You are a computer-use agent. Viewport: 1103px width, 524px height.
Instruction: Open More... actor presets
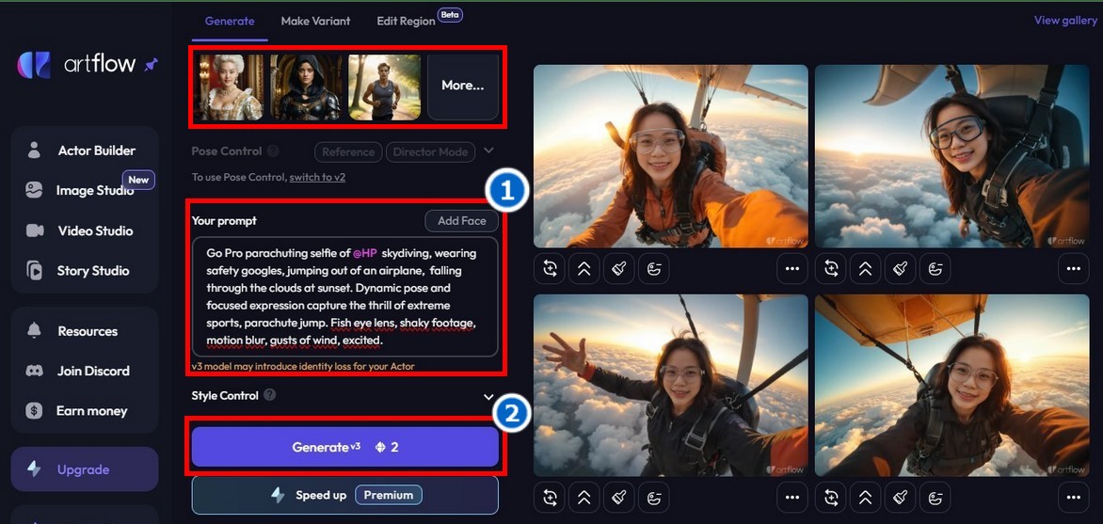click(x=463, y=86)
